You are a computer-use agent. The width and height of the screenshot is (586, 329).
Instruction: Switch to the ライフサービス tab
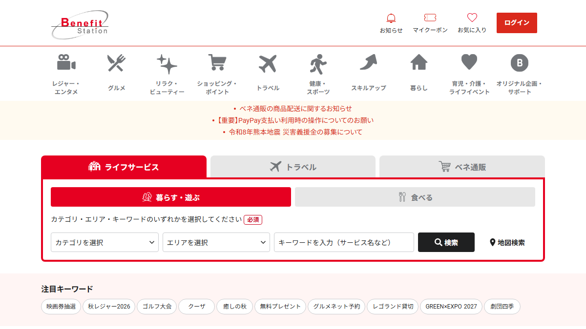124,167
